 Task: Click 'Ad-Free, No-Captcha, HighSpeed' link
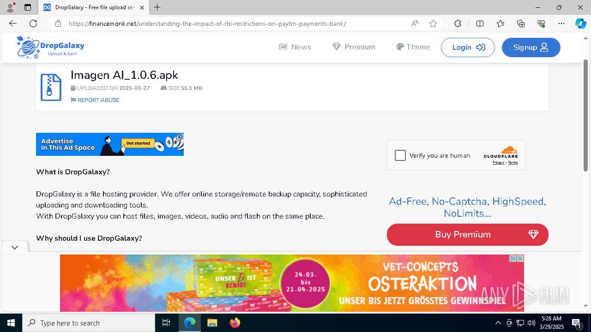(467, 207)
